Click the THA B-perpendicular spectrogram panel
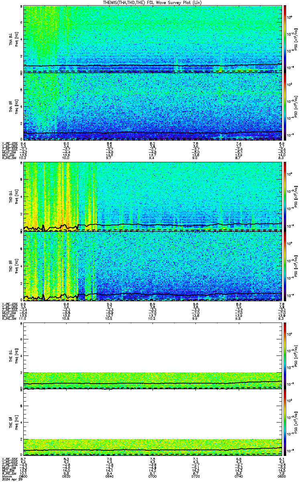Screen dimensions: 301x482 click(x=153, y=39)
